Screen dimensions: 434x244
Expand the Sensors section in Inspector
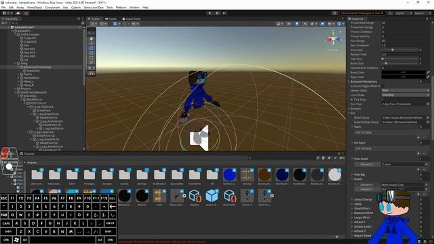click(349, 108)
